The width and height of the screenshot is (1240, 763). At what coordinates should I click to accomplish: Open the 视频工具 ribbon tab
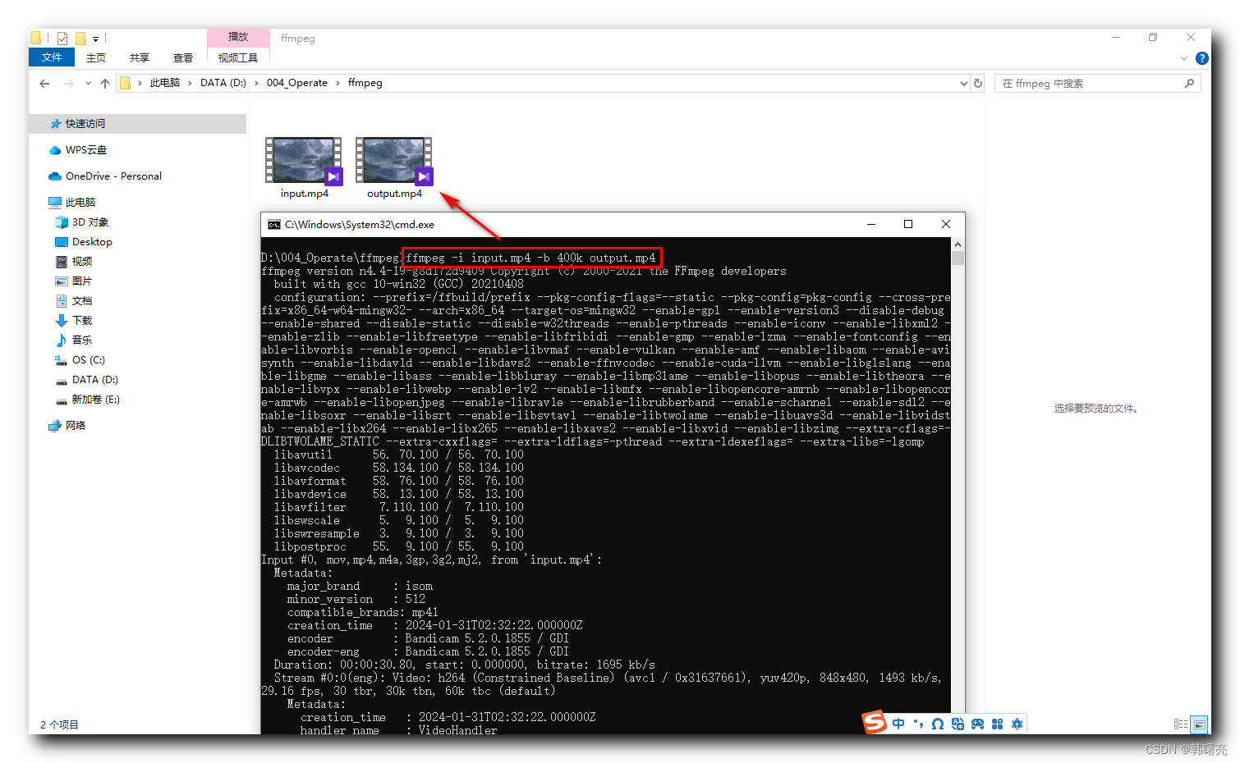[x=238, y=57]
